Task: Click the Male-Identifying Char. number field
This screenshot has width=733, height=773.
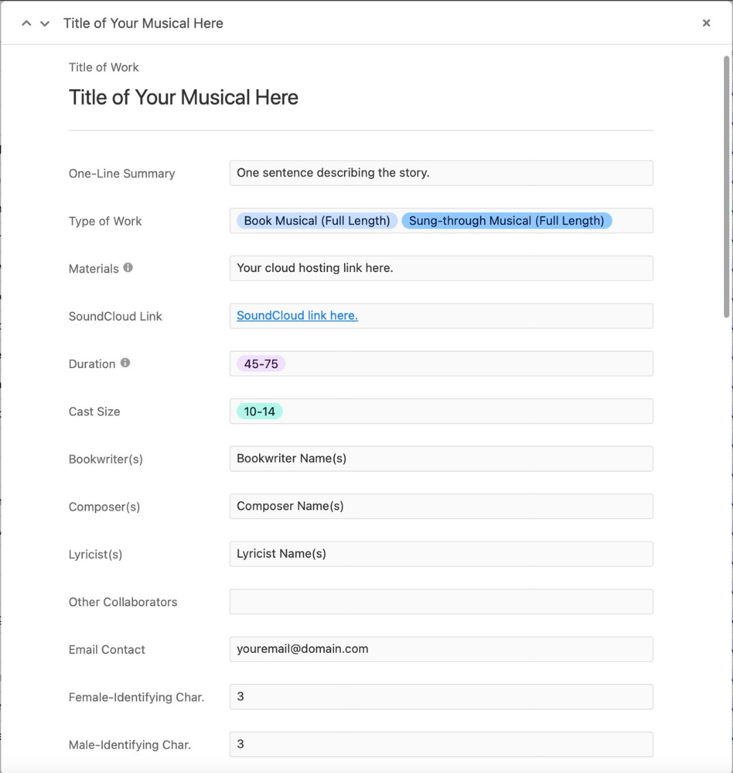Action: pos(441,744)
